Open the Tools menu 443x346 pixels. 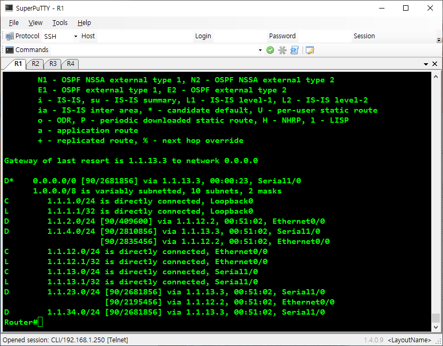tap(60, 23)
